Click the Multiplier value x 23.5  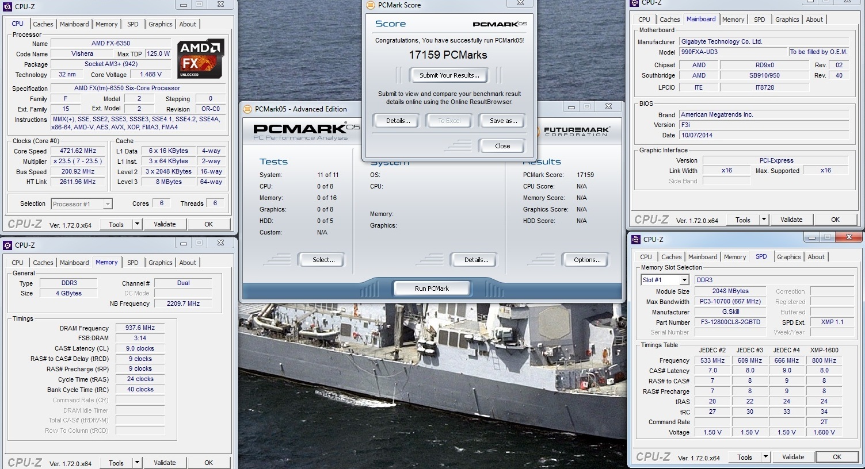(x=78, y=162)
